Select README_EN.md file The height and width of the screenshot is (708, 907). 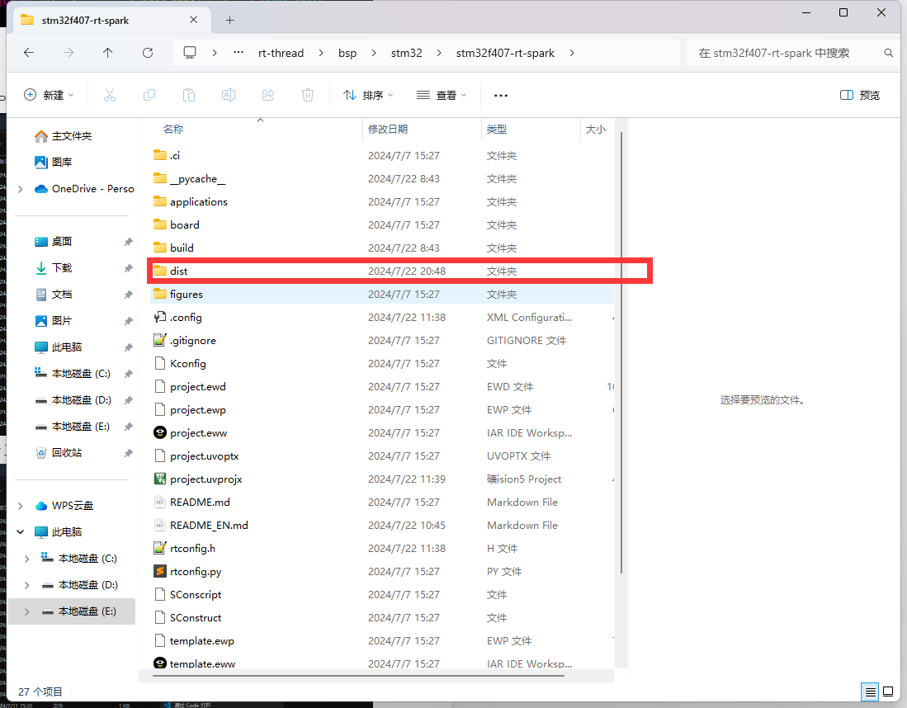click(382, 525)
